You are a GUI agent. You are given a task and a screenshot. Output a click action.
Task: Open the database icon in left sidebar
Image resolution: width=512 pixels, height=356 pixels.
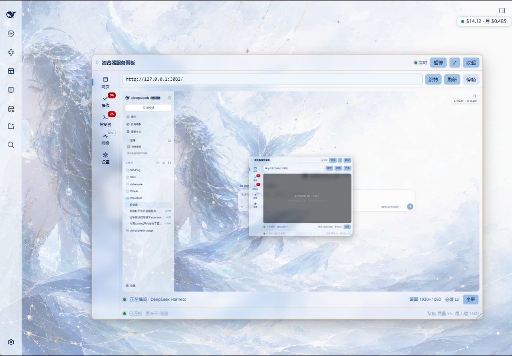click(11, 109)
